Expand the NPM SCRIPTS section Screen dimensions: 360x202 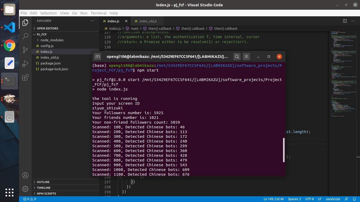[x=65, y=194]
